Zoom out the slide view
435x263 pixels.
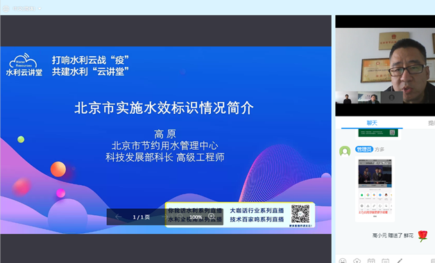(180, 217)
